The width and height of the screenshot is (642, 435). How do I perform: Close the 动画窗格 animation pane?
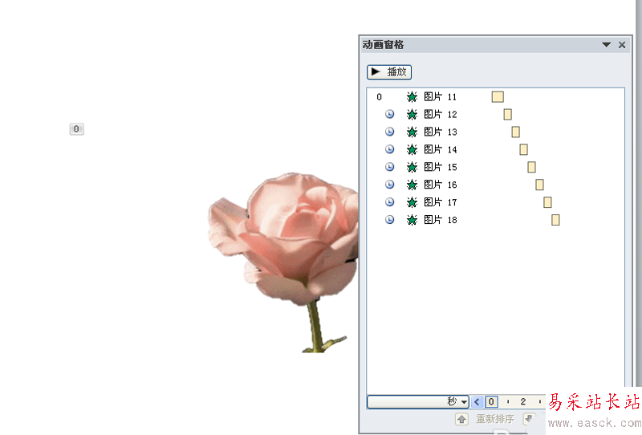coord(621,45)
